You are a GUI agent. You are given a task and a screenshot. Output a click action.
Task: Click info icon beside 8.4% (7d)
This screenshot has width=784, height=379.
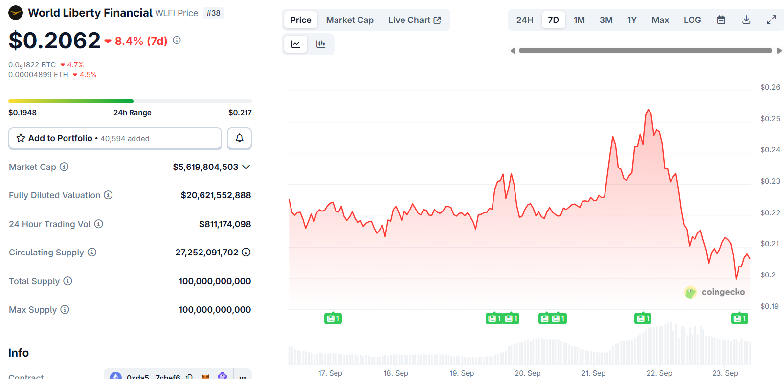pyautogui.click(x=177, y=40)
